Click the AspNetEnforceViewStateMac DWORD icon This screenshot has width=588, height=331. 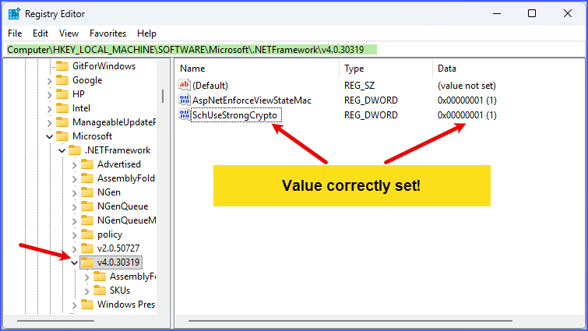point(185,100)
